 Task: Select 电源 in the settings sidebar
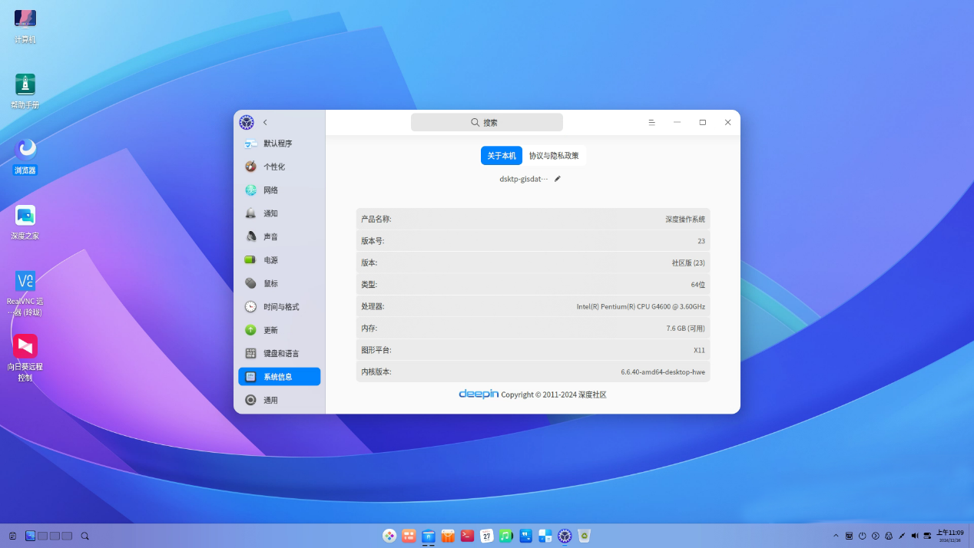(x=279, y=260)
